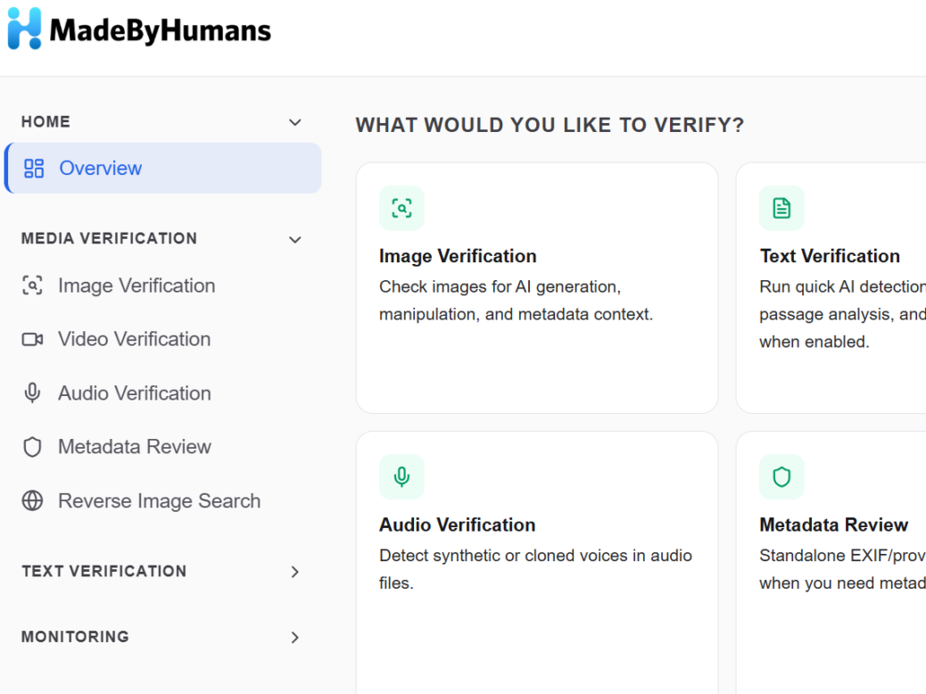Click the Overview grid icon in sidebar
Screen dimensions: 926x694
click(34, 169)
